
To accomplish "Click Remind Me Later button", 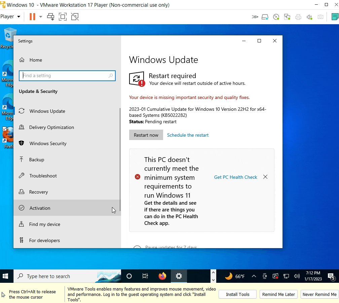I will (x=278, y=294).
